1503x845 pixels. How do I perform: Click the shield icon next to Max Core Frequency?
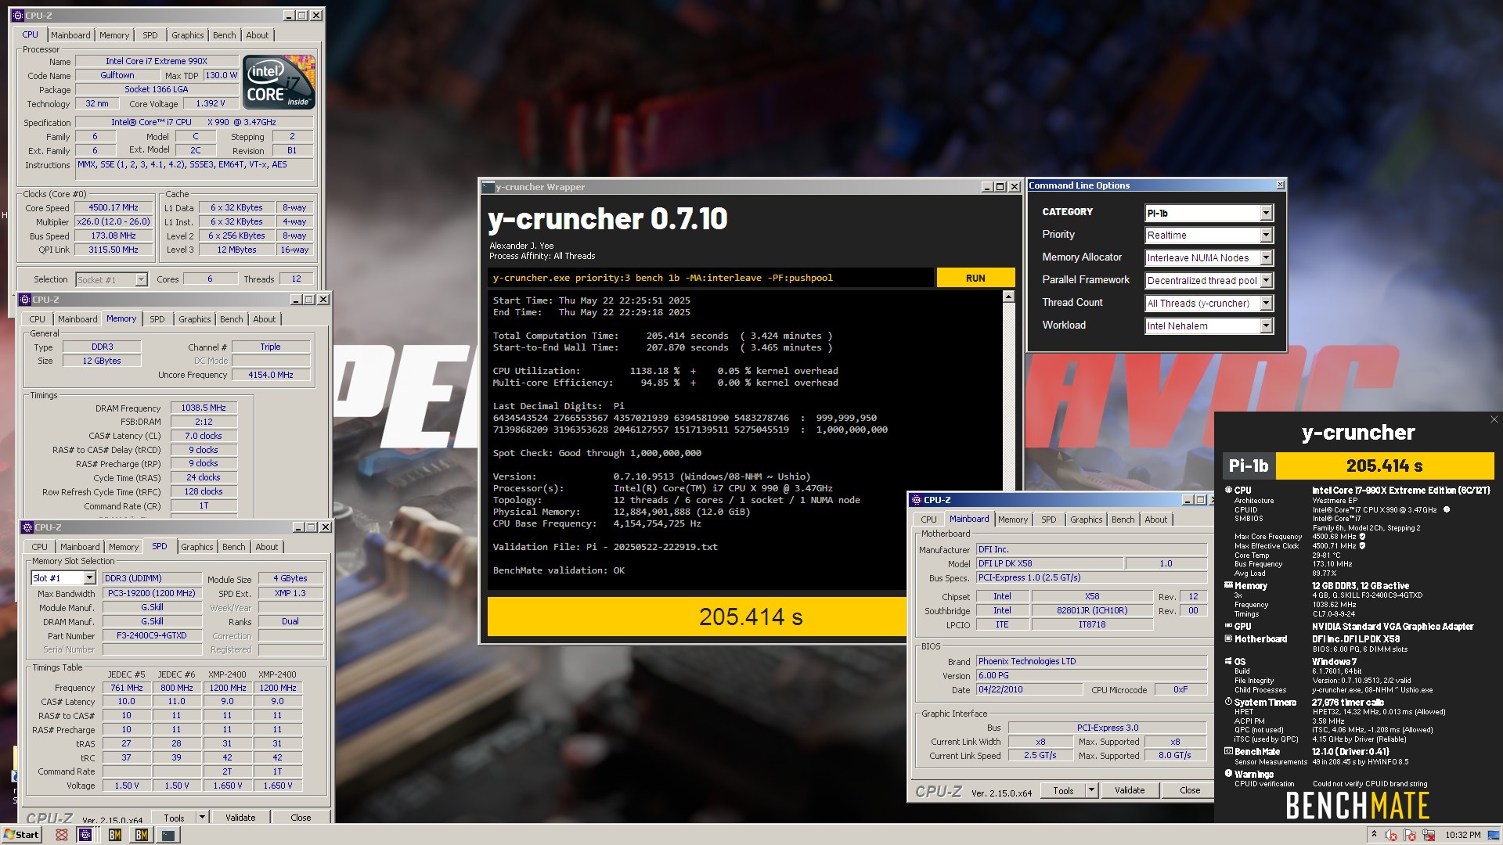(1363, 537)
